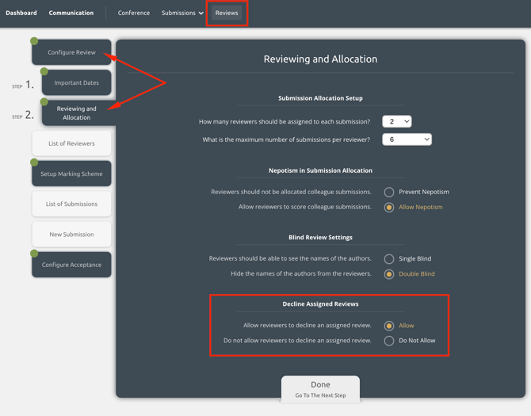
Task: Select Do Not Allow declining reviews
Action: point(389,341)
